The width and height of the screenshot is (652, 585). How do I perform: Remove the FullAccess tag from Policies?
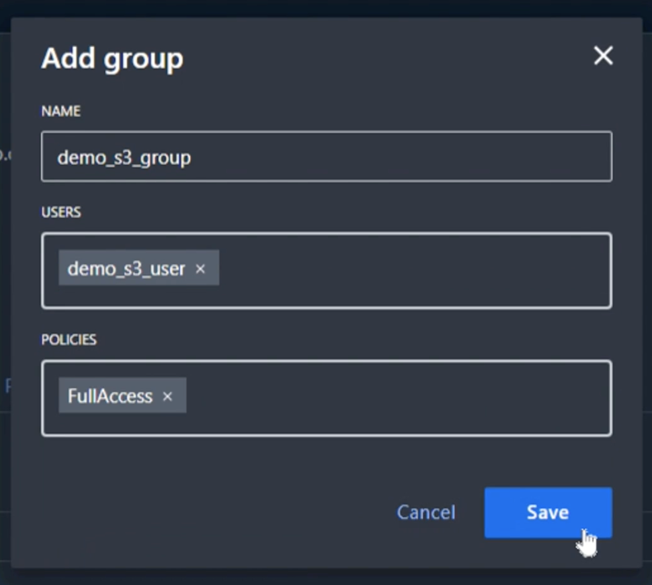tap(167, 397)
